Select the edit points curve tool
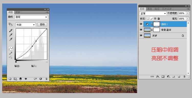 point(11,48)
